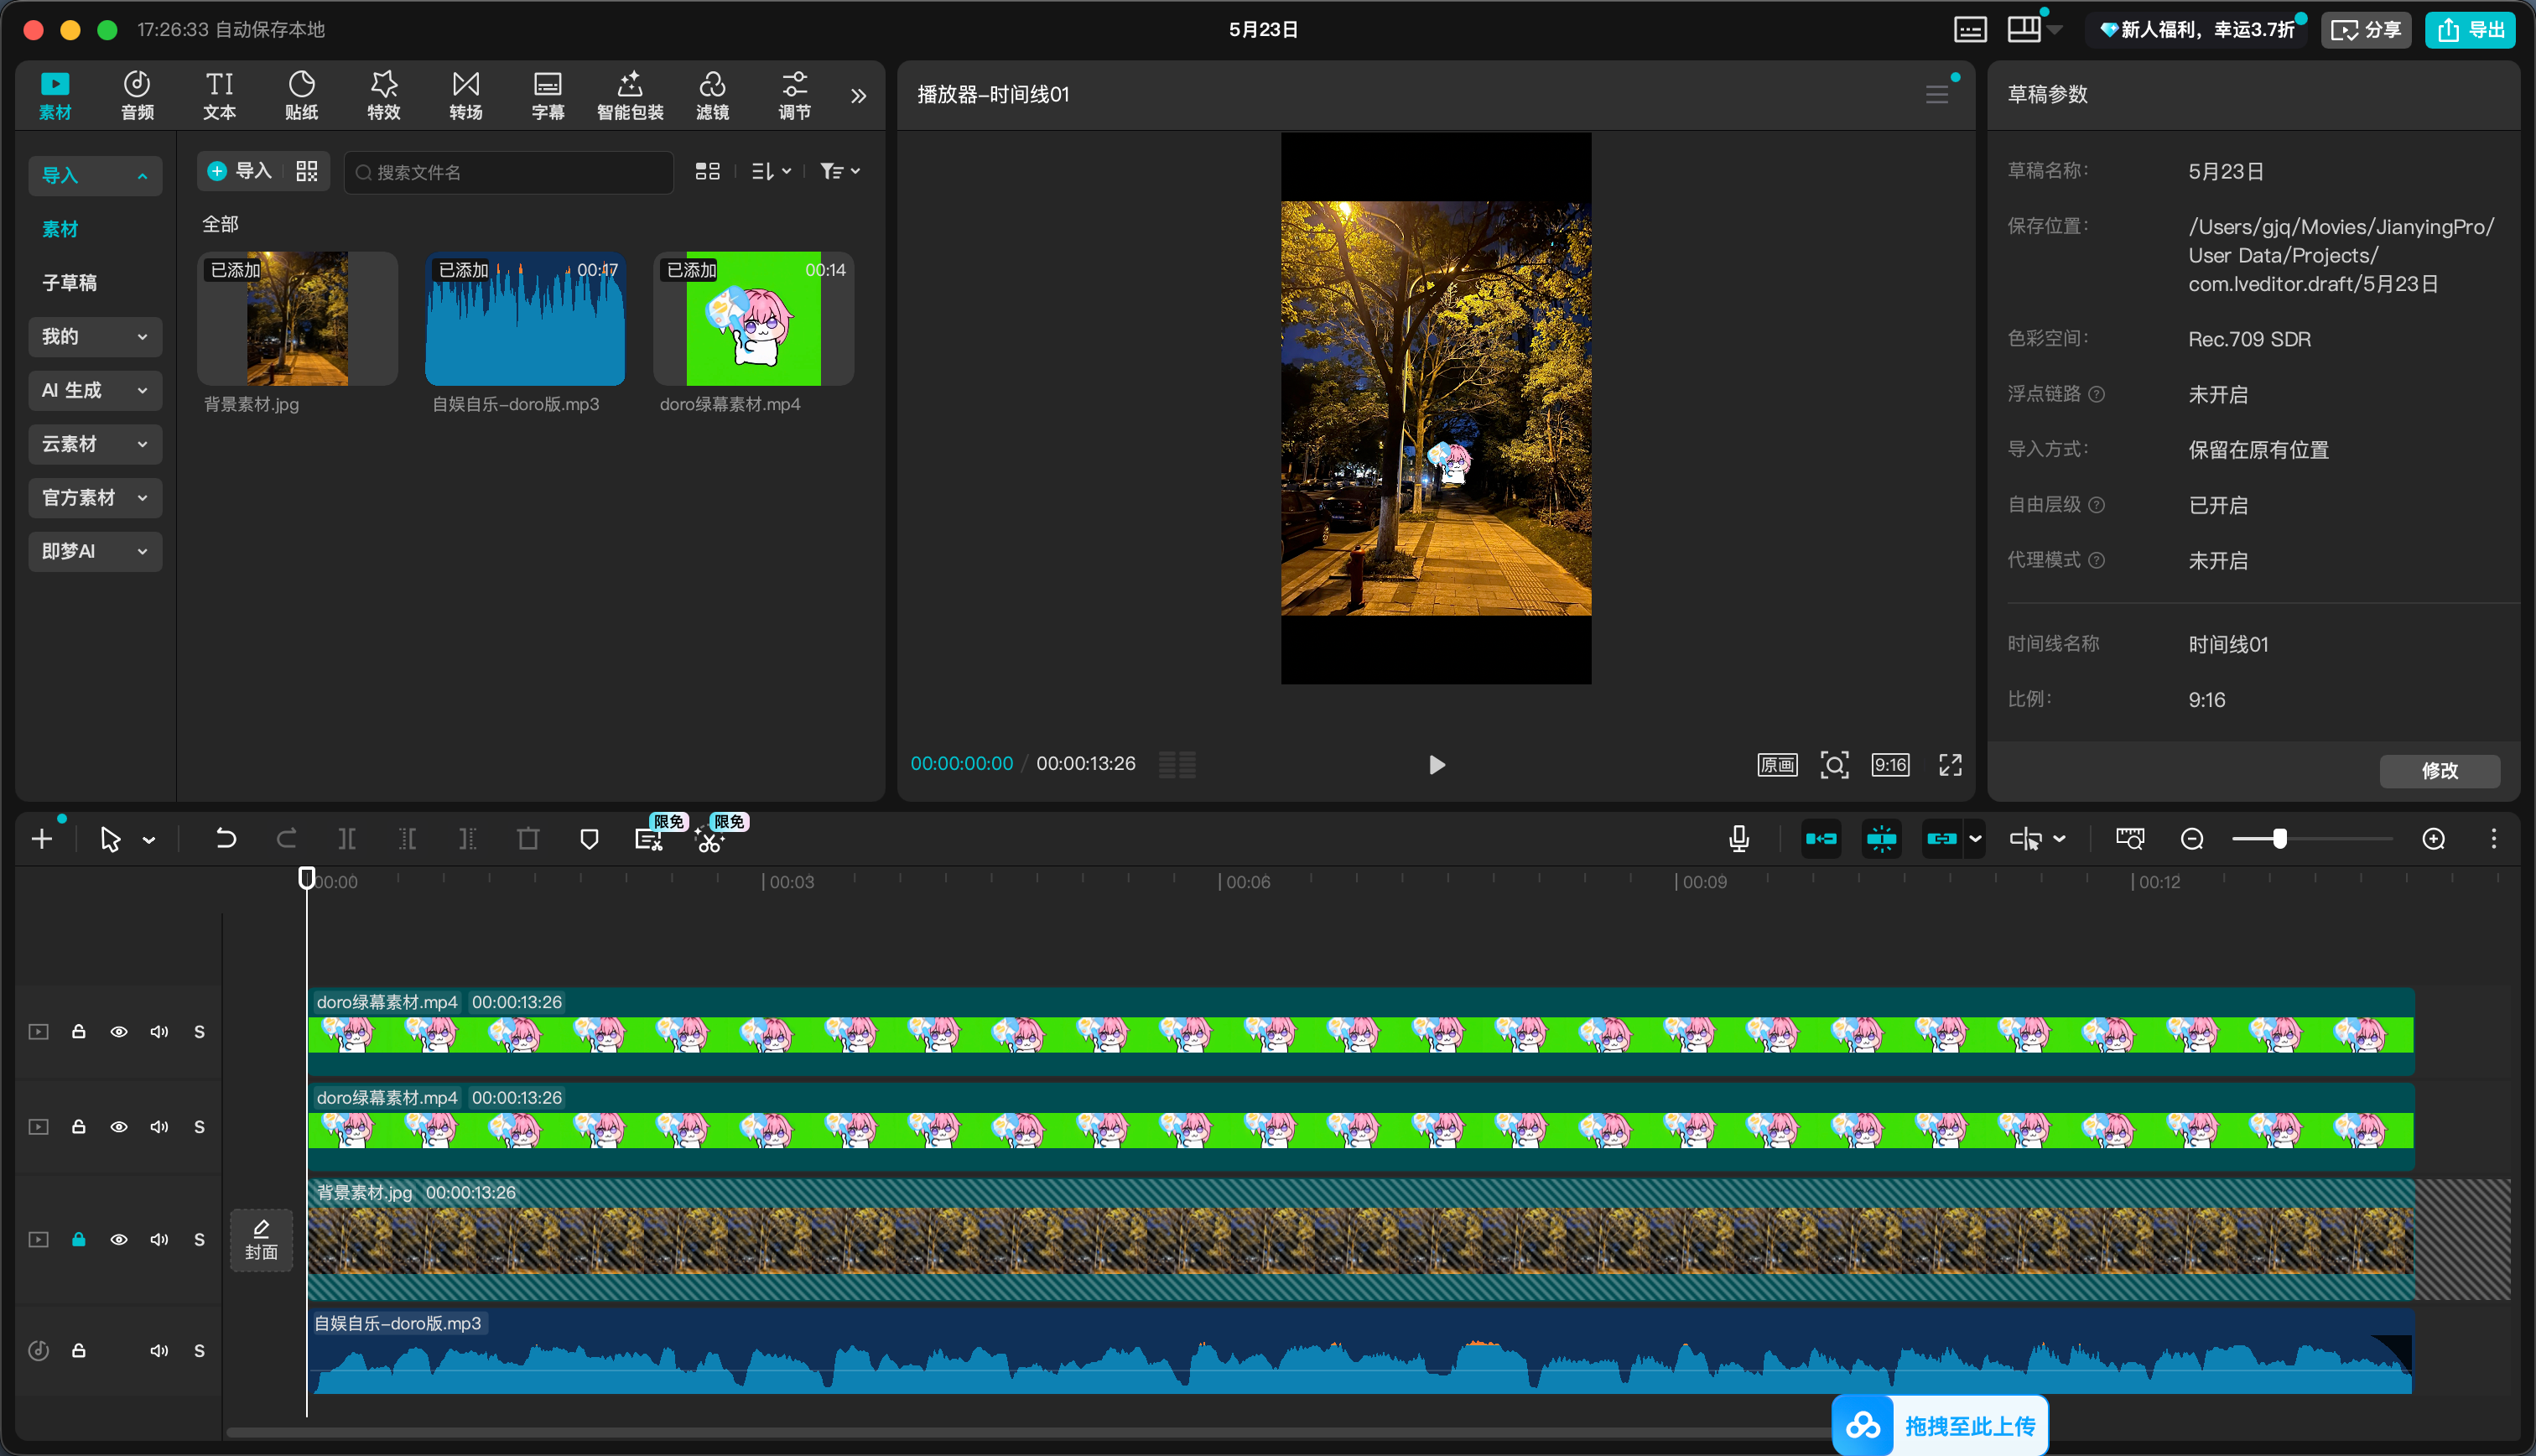The image size is (2536, 1456).
Task: Open the 滤镜 tab
Action: coord(712,96)
